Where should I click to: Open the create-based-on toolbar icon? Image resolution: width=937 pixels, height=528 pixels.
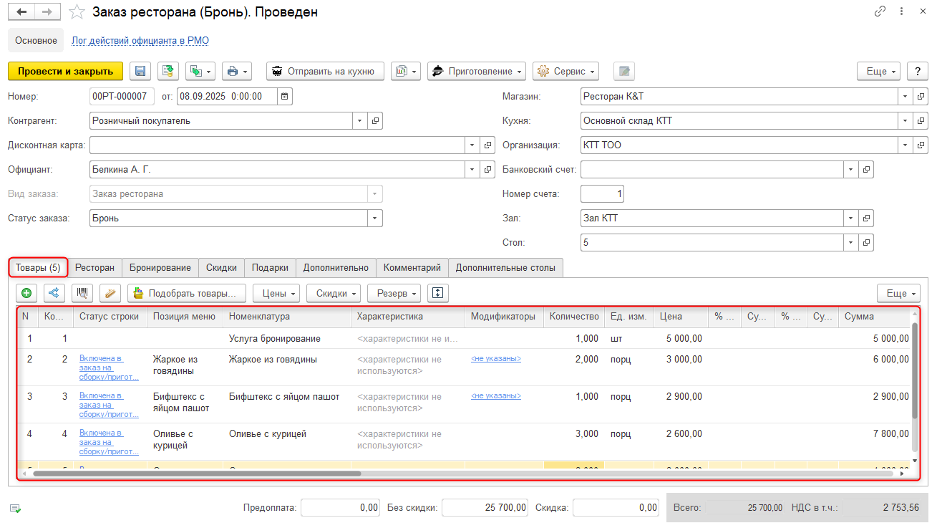pyautogui.click(x=200, y=71)
